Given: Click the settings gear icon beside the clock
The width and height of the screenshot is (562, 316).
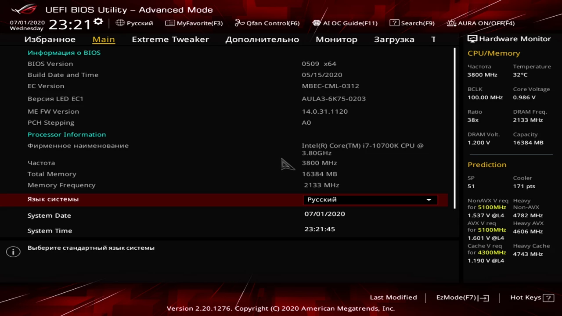Looking at the screenshot, I should click(x=98, y=22).
